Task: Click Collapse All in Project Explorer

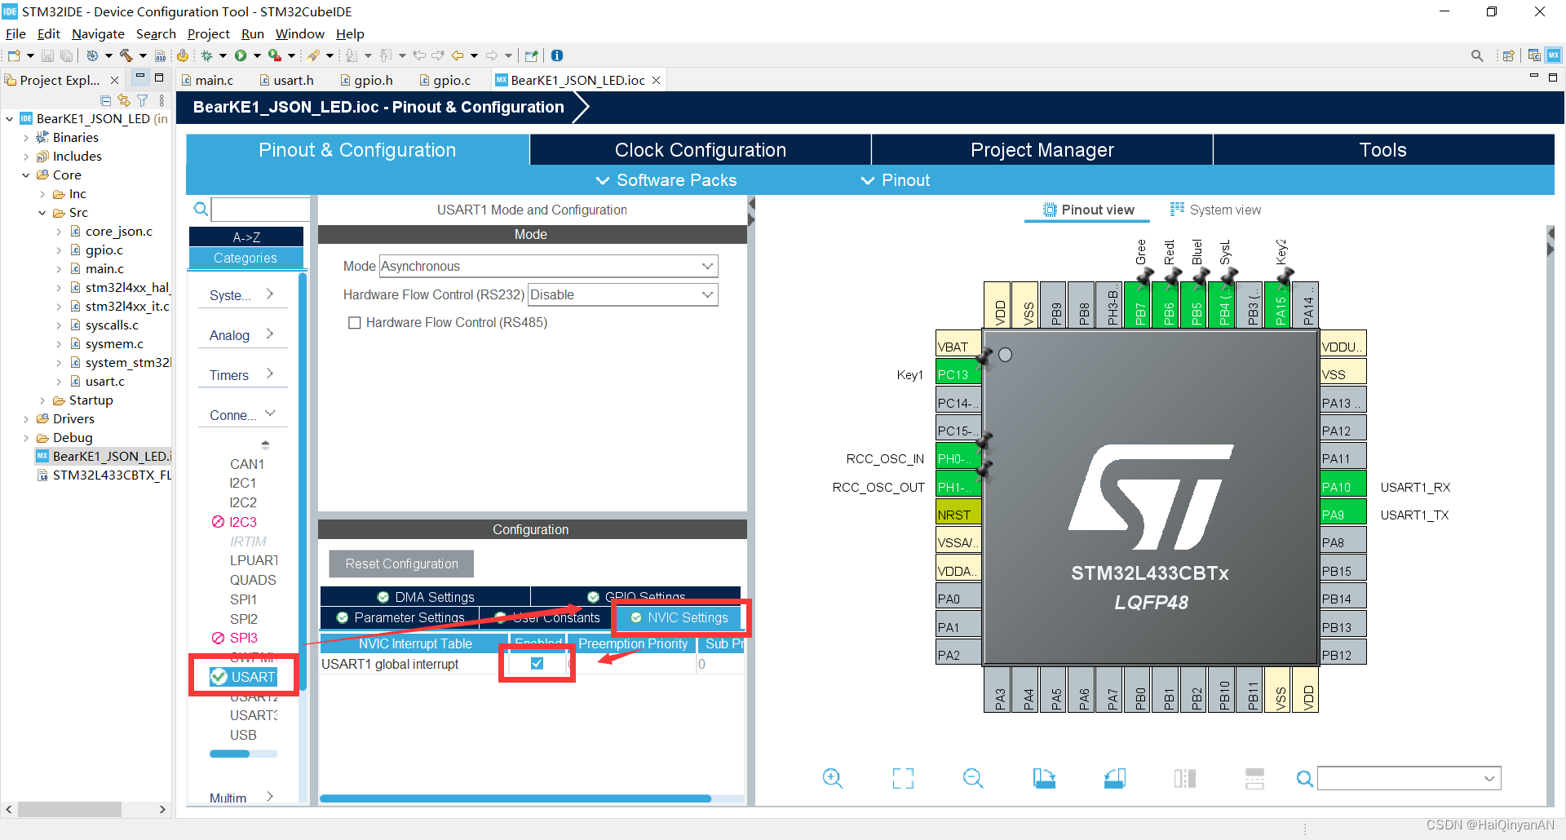Action: coord(106,100)
